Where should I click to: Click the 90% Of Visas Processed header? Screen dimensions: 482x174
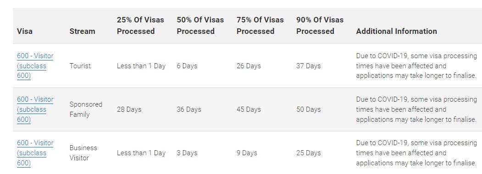pyautogui.click(x=320, y=26)
